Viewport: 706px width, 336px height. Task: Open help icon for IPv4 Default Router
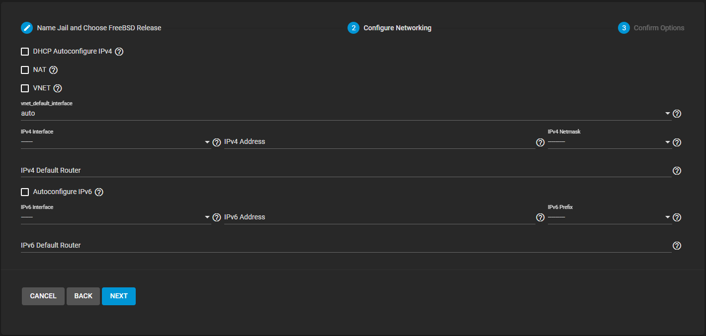677,171
